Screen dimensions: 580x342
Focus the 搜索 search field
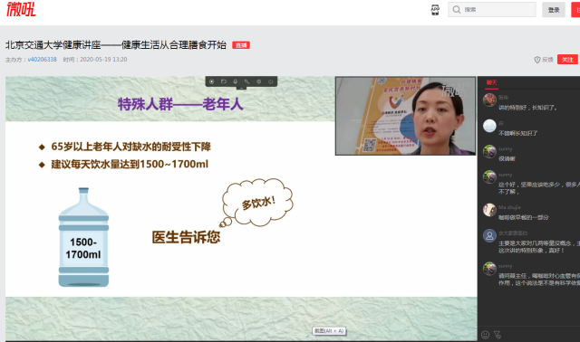click(492, 10)
